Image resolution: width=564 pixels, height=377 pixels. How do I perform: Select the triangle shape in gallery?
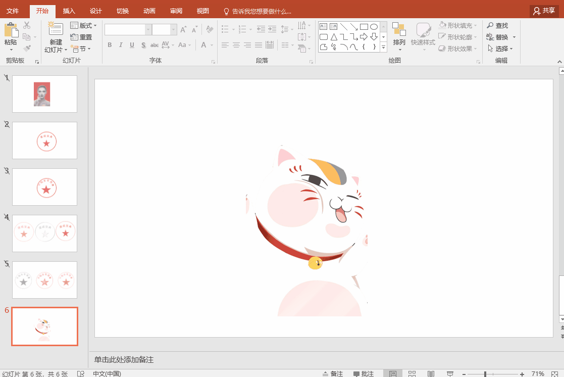point(334,37)
